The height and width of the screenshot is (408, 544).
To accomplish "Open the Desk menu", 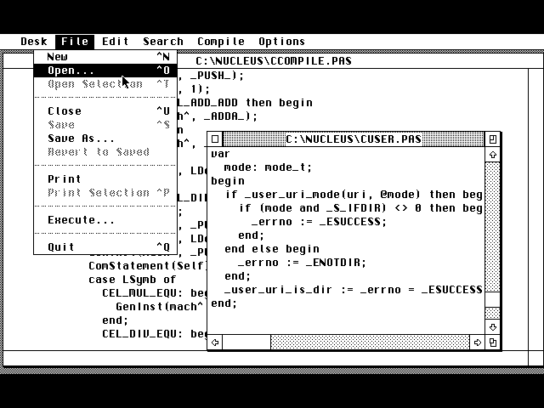I will coord(34,41).
